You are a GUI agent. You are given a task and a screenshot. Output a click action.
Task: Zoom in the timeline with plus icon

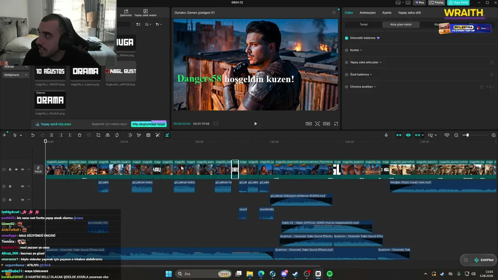coord(494,135)
